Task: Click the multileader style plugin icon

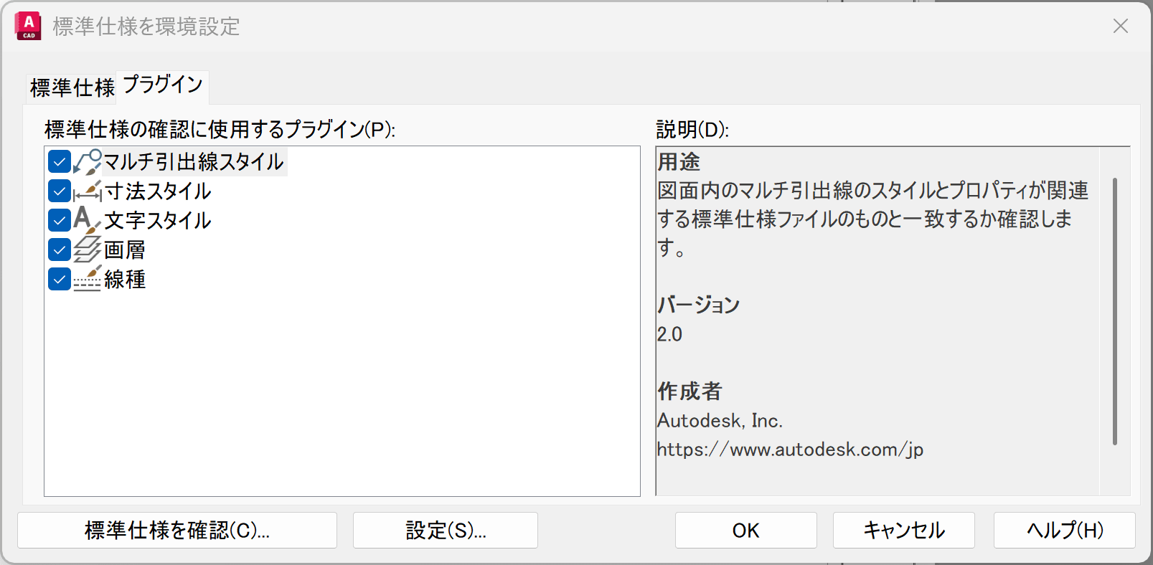Action: (x=88, y=162)
